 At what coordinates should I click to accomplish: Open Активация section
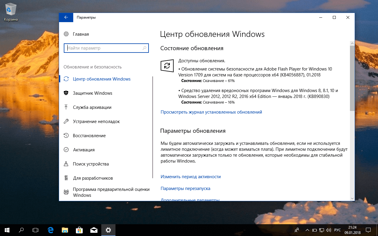[x=79, y=150]
